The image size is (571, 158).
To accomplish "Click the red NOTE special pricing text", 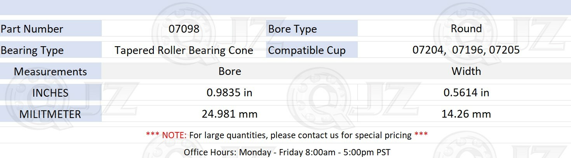I will tap(287, 135).
